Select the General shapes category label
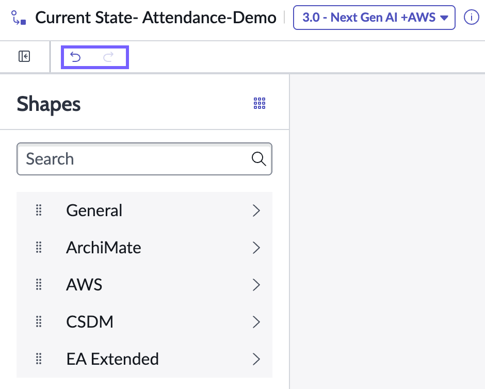The width and height of the screenshot is (485, 389). [x=94, y=210]
